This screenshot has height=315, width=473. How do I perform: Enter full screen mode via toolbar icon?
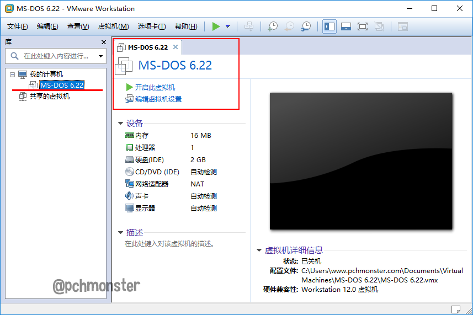coord(362,26)
